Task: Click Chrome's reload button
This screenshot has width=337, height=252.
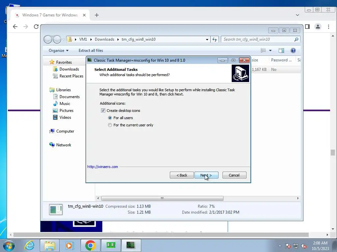Action: point(36,27)
